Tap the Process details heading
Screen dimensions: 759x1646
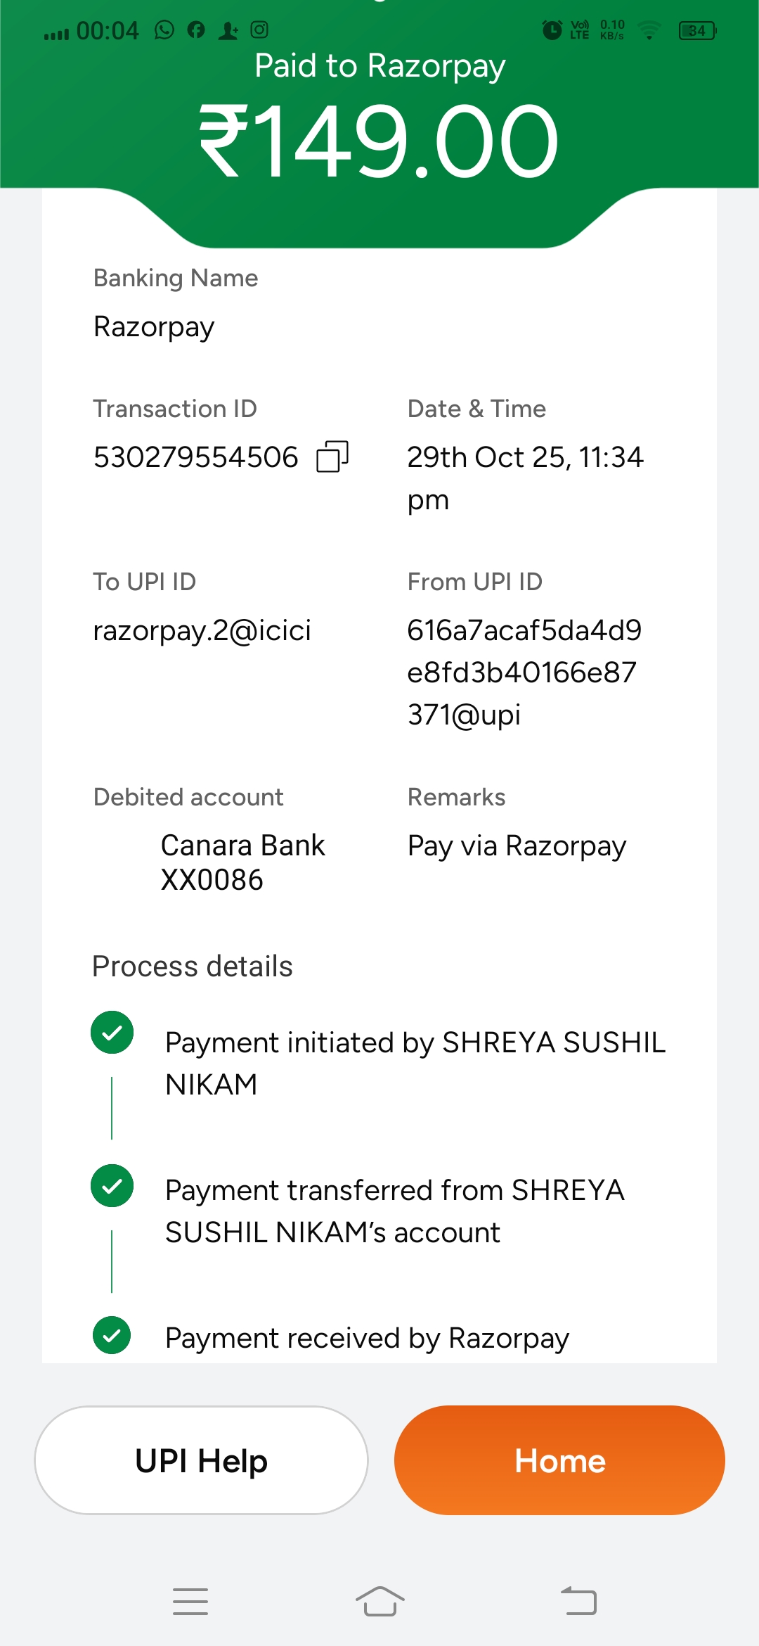click(193, 966)
